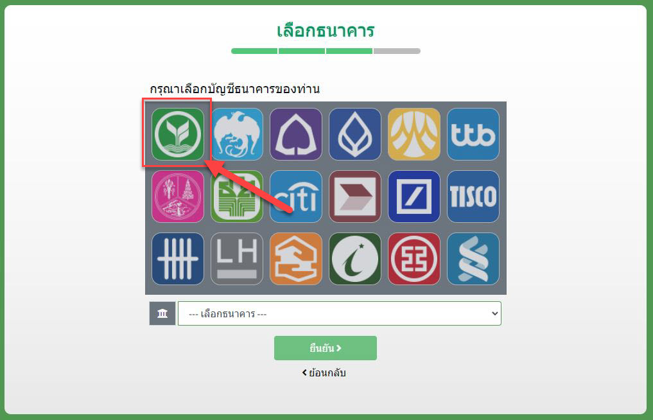The width and height of the screenshot is (653, 420).
Task: Choose the Islamic Bank crescent icon
Action: click(x=355, y=259)
